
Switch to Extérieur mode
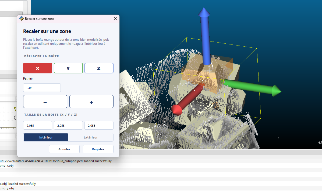(x=91, y=137)
